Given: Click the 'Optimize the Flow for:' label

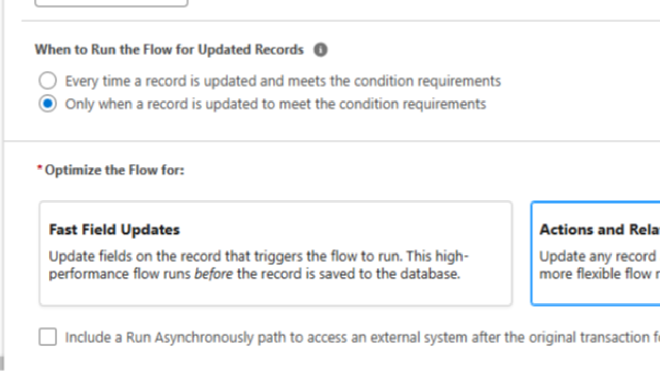Looking at the screenshot, I should (114, 170).
